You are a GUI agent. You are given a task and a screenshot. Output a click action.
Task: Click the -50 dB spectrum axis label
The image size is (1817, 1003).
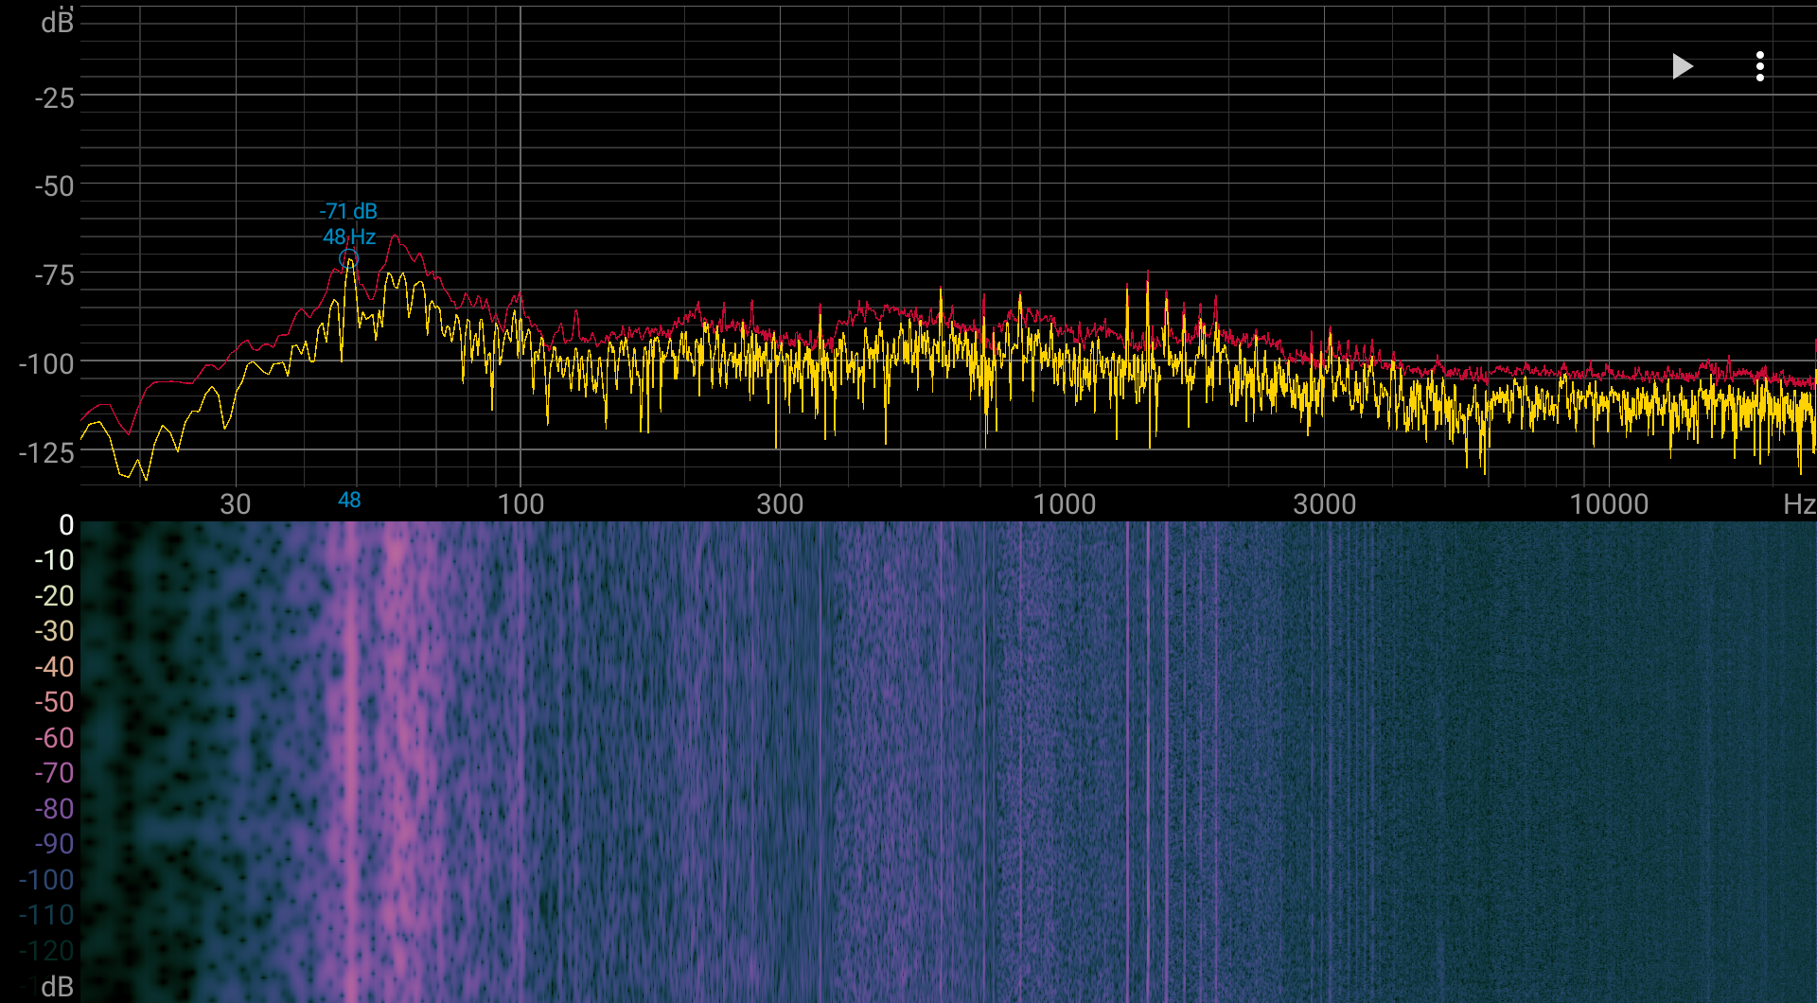pyautogui.click(x=54, y=186)
